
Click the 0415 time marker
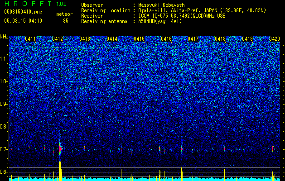[139, 39]
